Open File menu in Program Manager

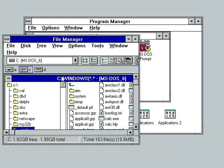[32, 28]
